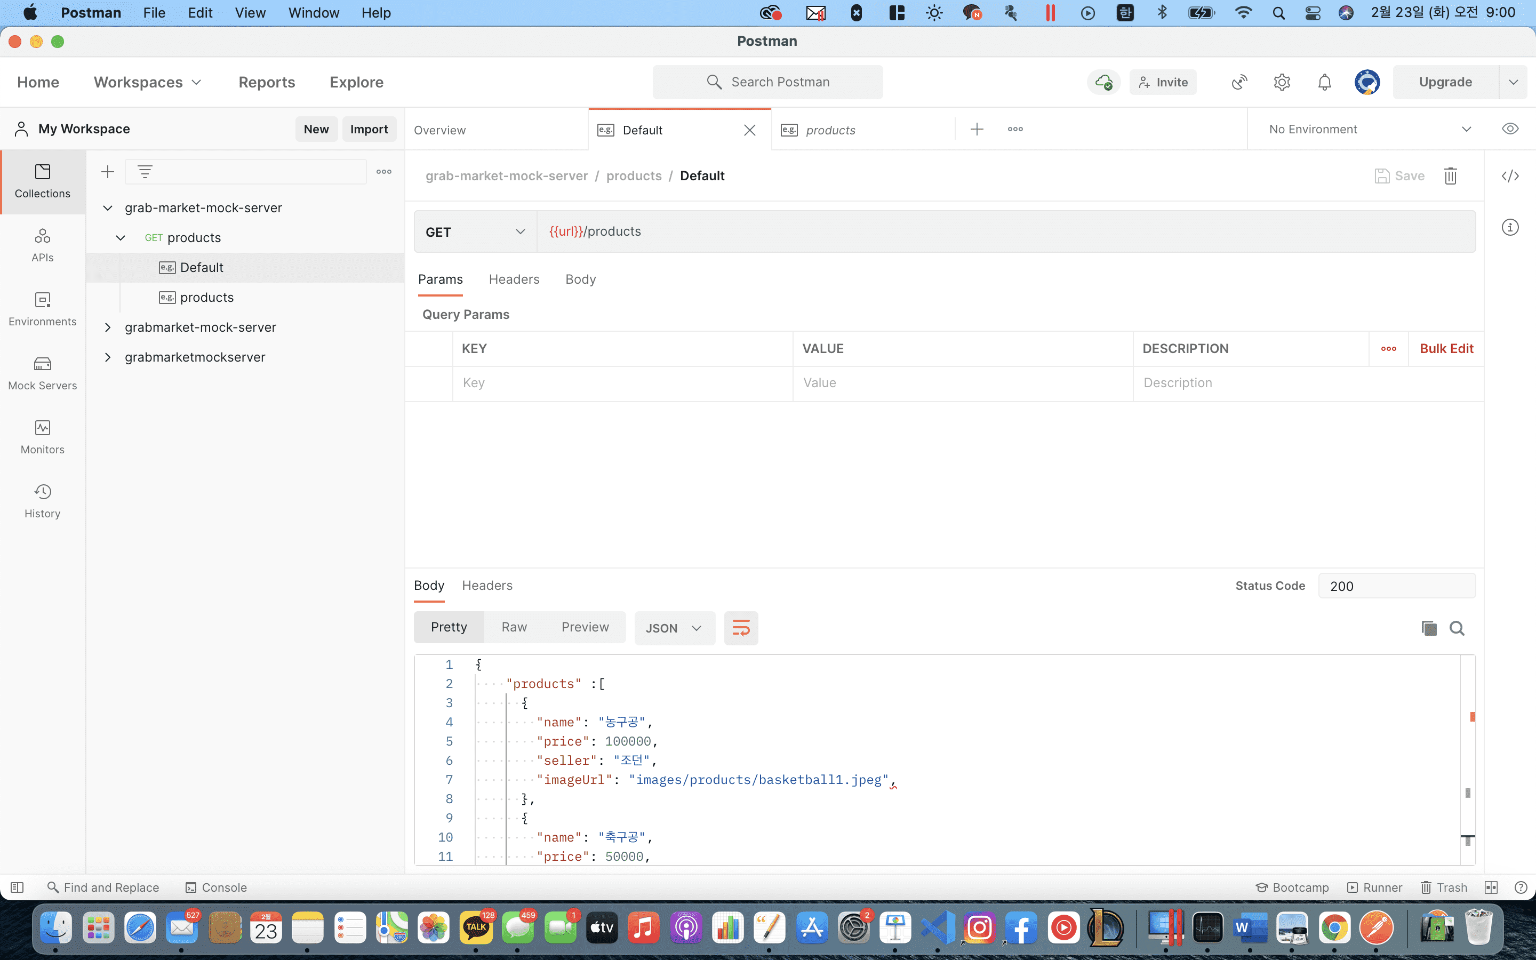
Task: Copy the response body to clipboard
Action: click(x=1429, y=628)
